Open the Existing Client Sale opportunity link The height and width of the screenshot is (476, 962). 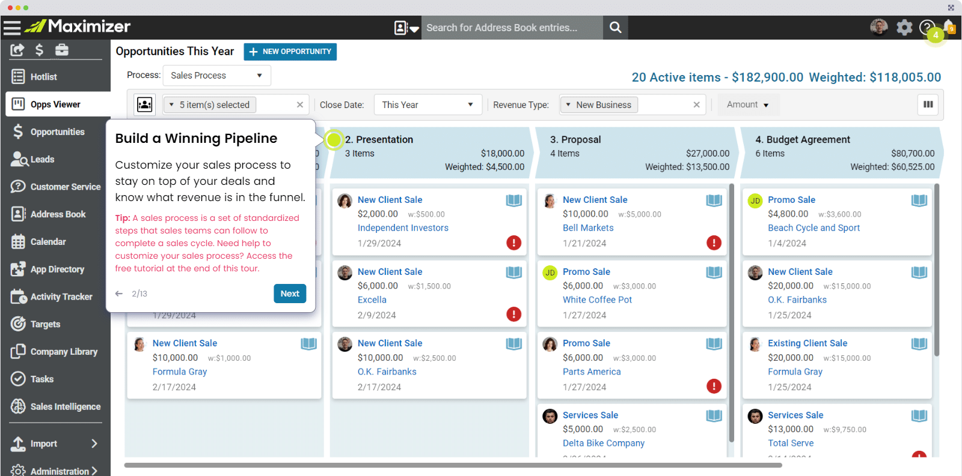[807, 343]
